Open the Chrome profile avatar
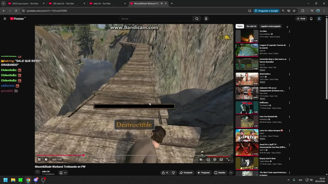328x184 pixels. point(318,11)
